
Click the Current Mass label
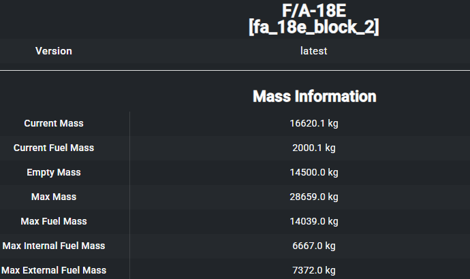(54, 123)
